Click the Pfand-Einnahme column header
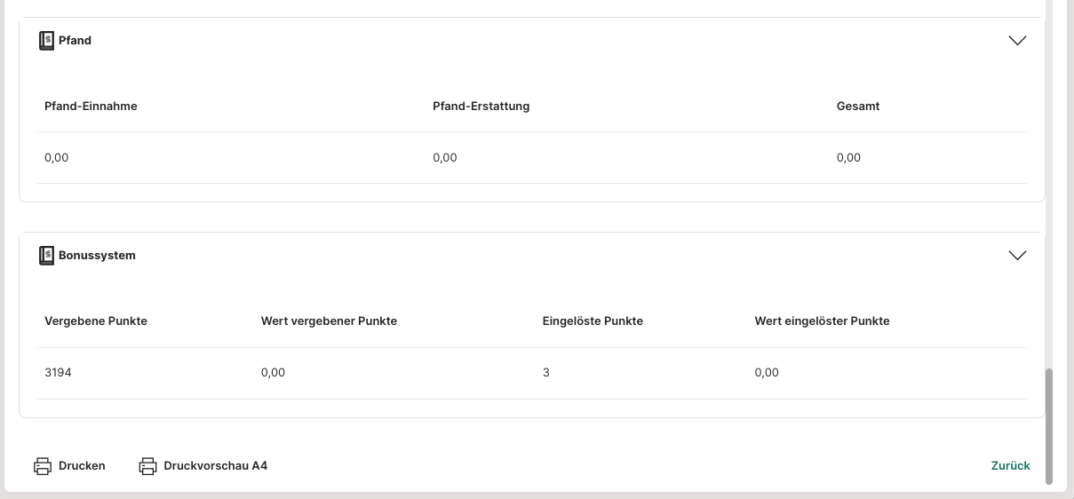Image resolution: width=1074 pixels, height=499 pixels. [x=91, y=107]
